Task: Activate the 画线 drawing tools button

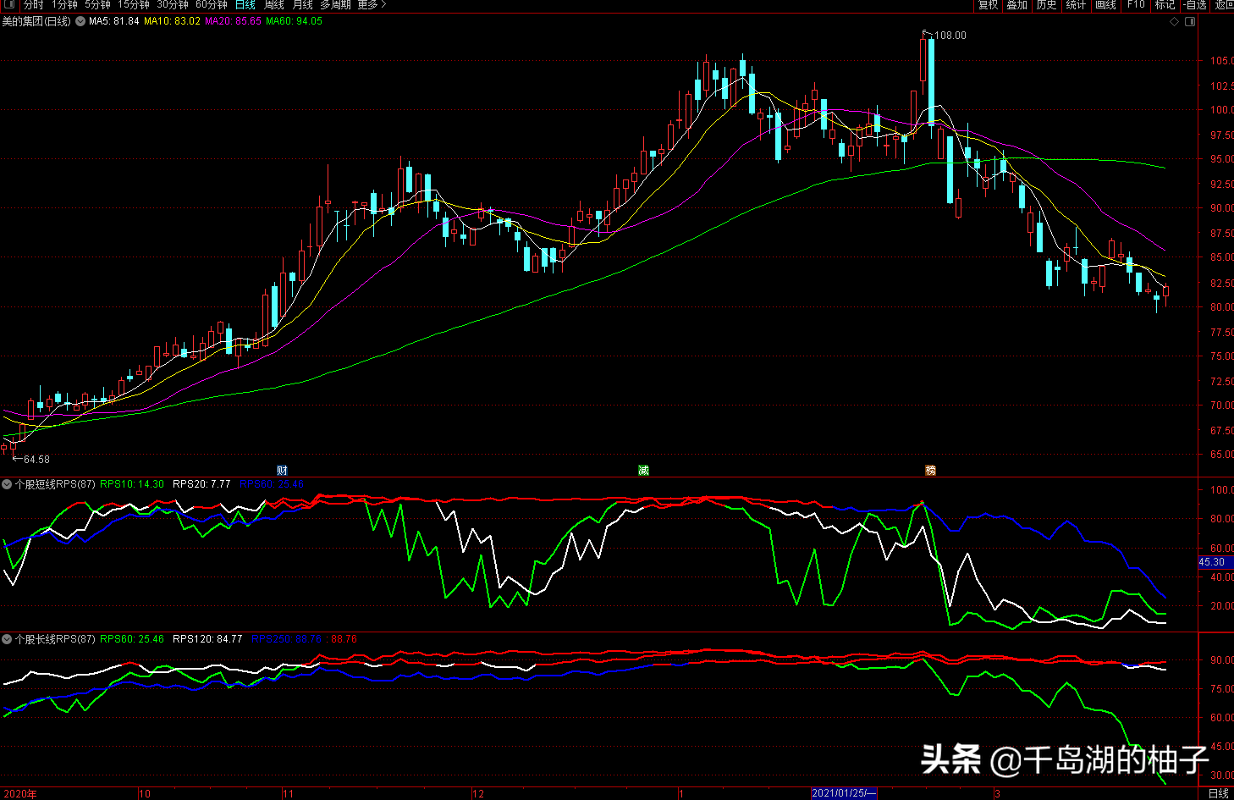Action: (x=1106, y=5)
